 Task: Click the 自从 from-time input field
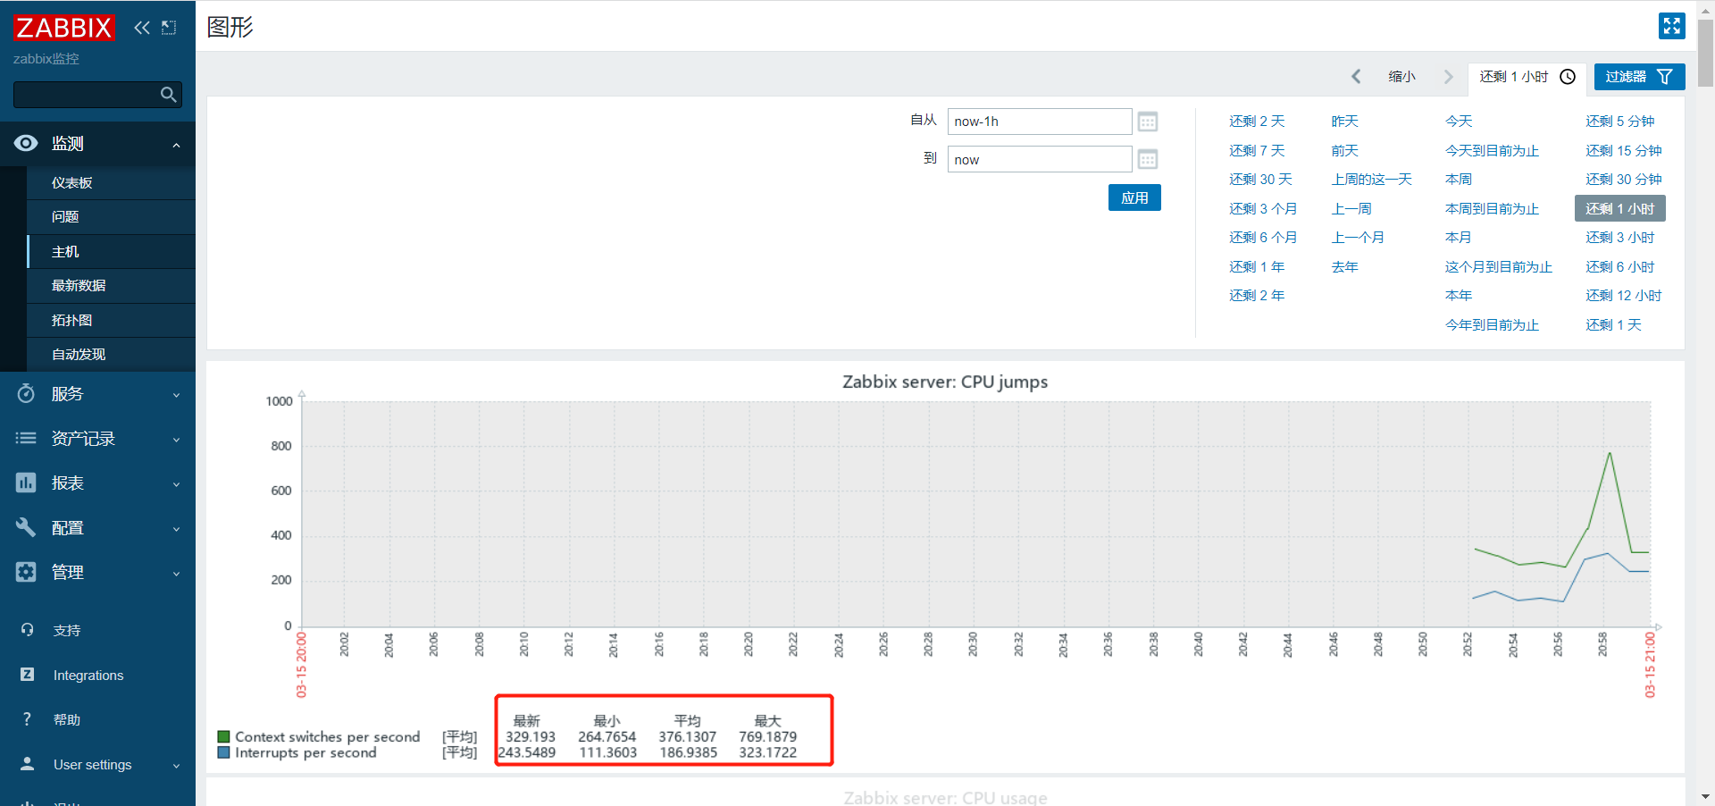click(x=1040, y=122)
